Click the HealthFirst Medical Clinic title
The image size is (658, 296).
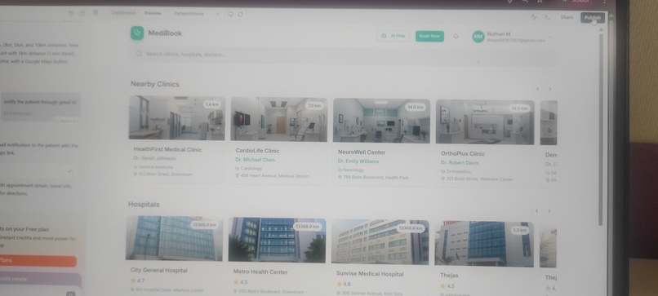pos(167,149)
